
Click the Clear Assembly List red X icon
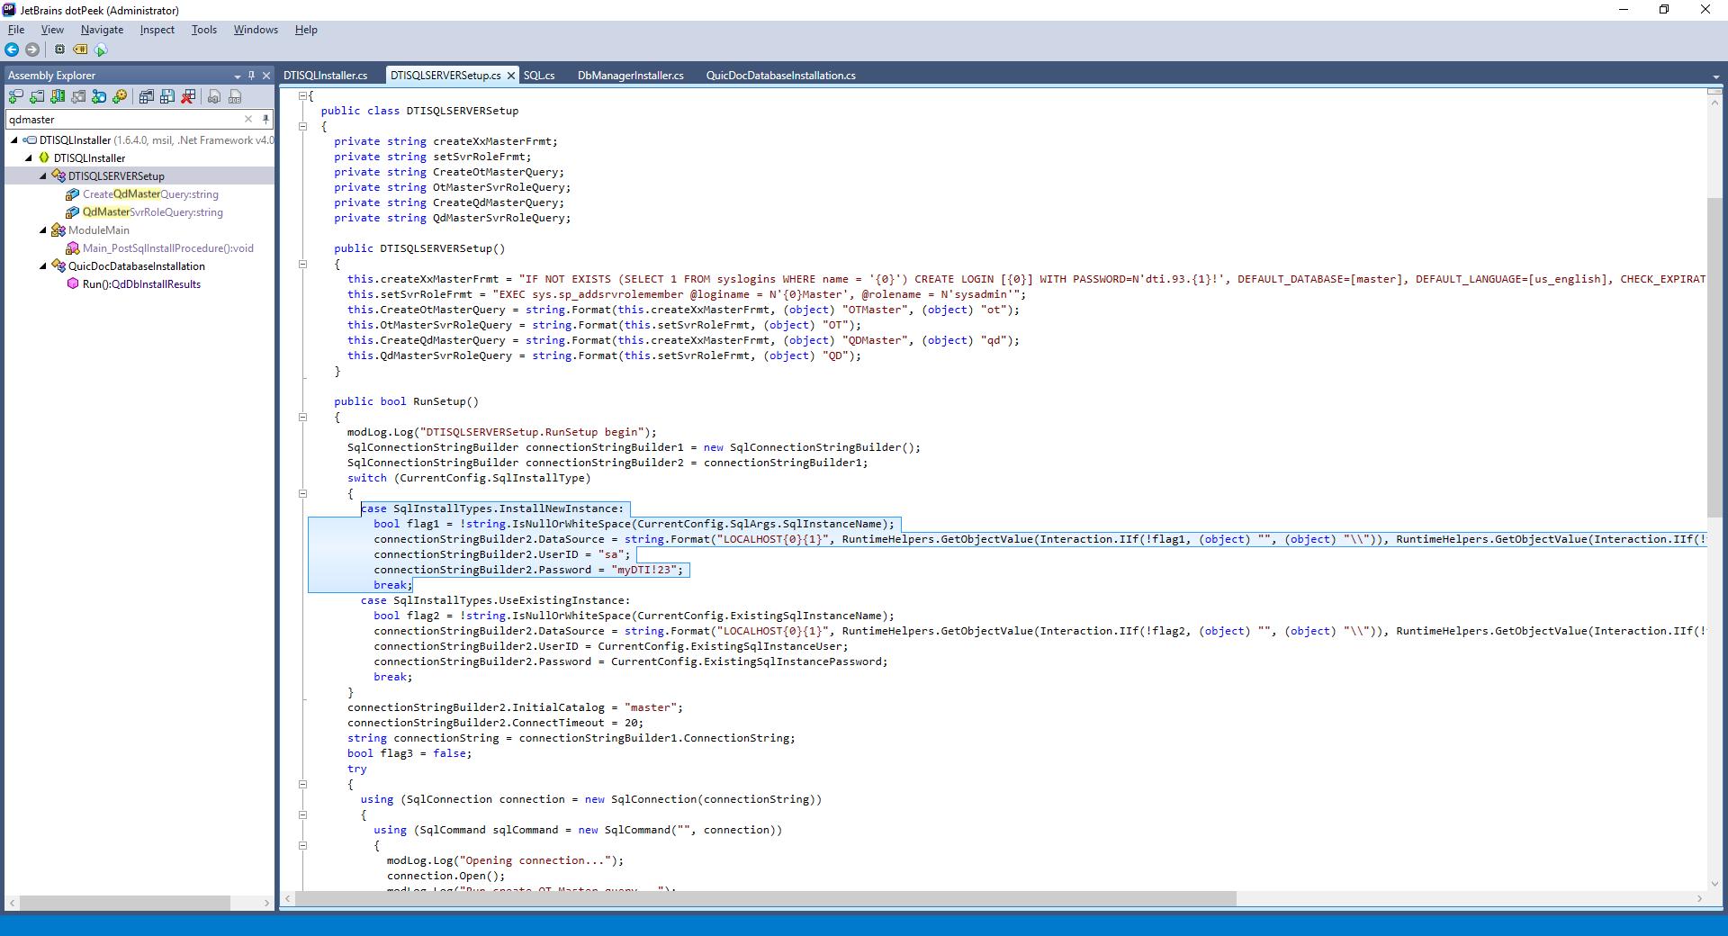pos(188,96)
